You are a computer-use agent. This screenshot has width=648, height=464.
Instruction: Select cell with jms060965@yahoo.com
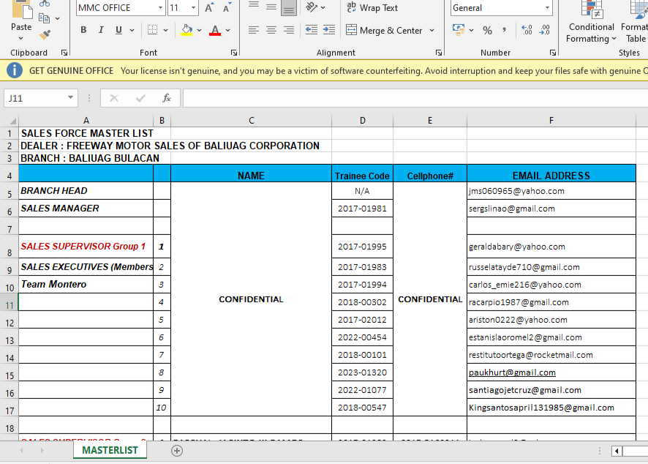tap(551, 190)
